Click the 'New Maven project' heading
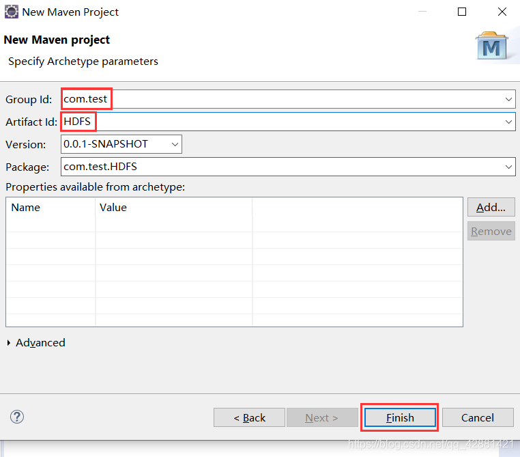This screenshot has width=520, height=457. [57, 40]
